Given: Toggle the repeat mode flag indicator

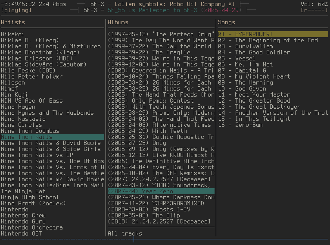Looking at the screenshot, I should [316, 10].
